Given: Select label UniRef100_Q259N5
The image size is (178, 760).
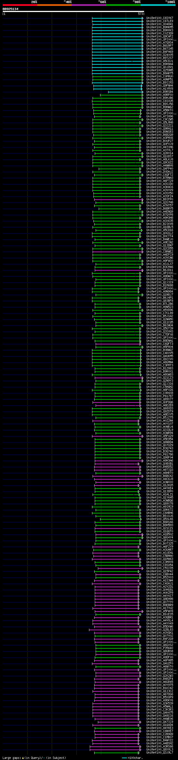Looking at the screenshot, I should pos(160,70).
